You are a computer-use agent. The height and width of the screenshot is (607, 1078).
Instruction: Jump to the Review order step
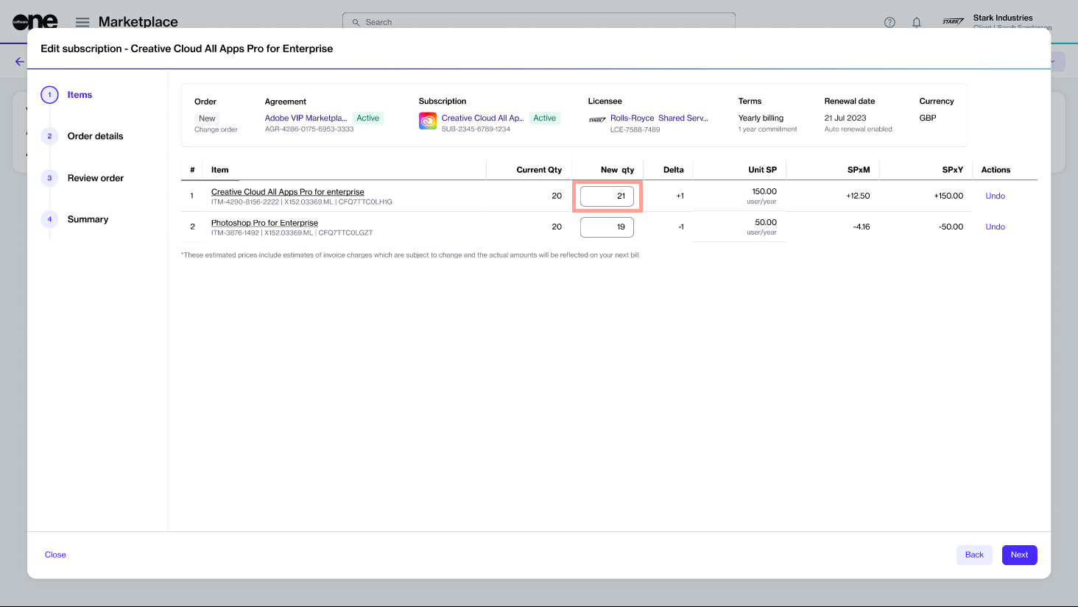tap(95, 178)
